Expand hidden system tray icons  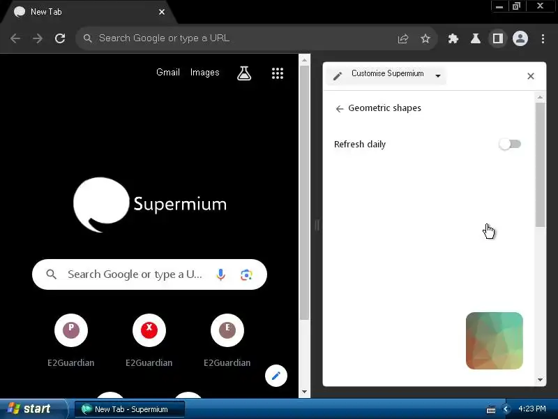tap(506, 409)
